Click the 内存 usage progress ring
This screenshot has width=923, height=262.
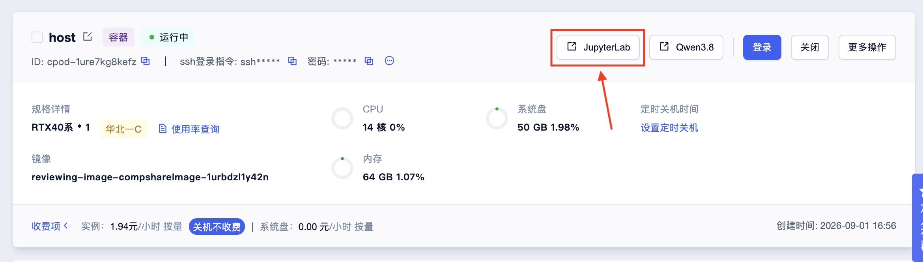coord(342,168)
